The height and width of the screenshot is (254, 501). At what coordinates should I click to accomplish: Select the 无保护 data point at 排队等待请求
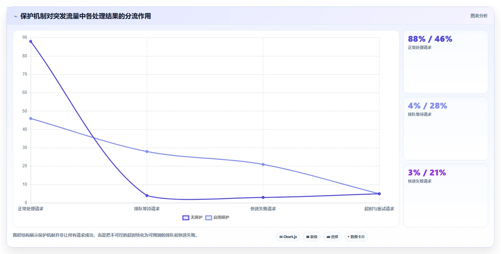click(147, 196)
